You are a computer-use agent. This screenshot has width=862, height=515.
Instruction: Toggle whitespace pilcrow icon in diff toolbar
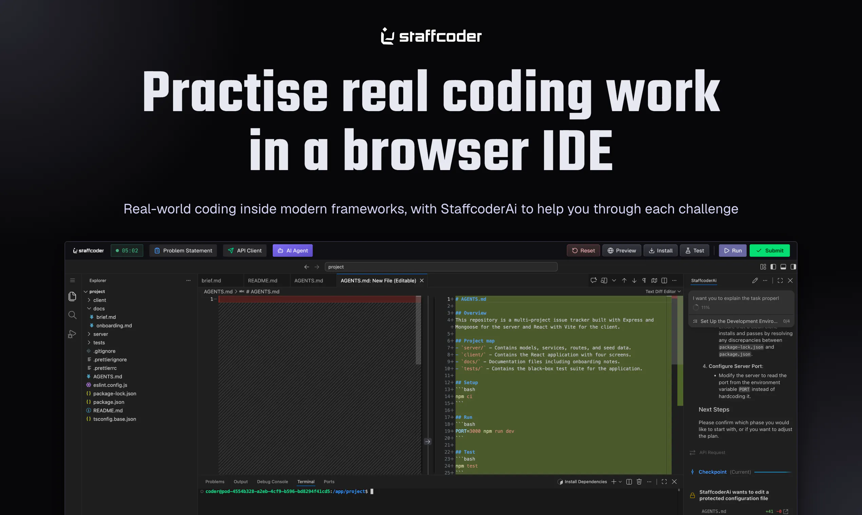644,281
